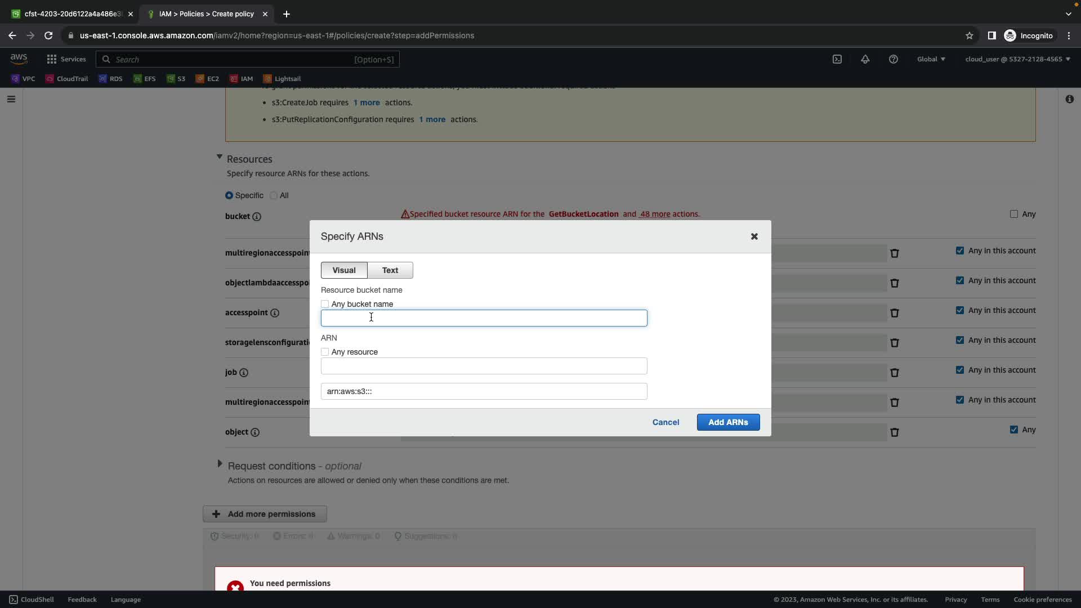Focus the Resource bucket name field
The height and width of the screenshot is (608, 1081).
click(x=484, y=318)
